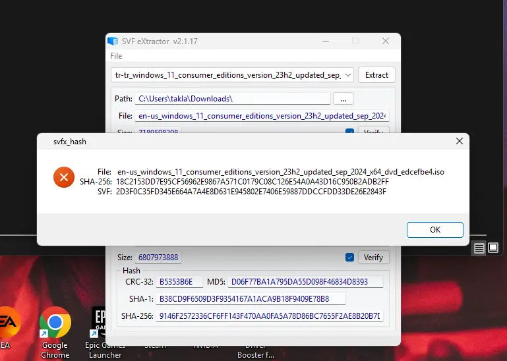Open the File menu in SVF eXtractor

(116, 56)
